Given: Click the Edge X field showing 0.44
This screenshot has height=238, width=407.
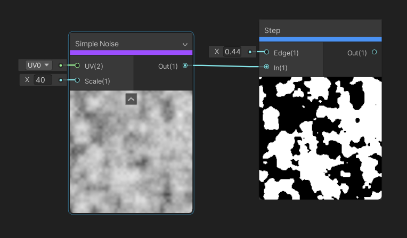Looking at the screenshot, I should [232, 52].
